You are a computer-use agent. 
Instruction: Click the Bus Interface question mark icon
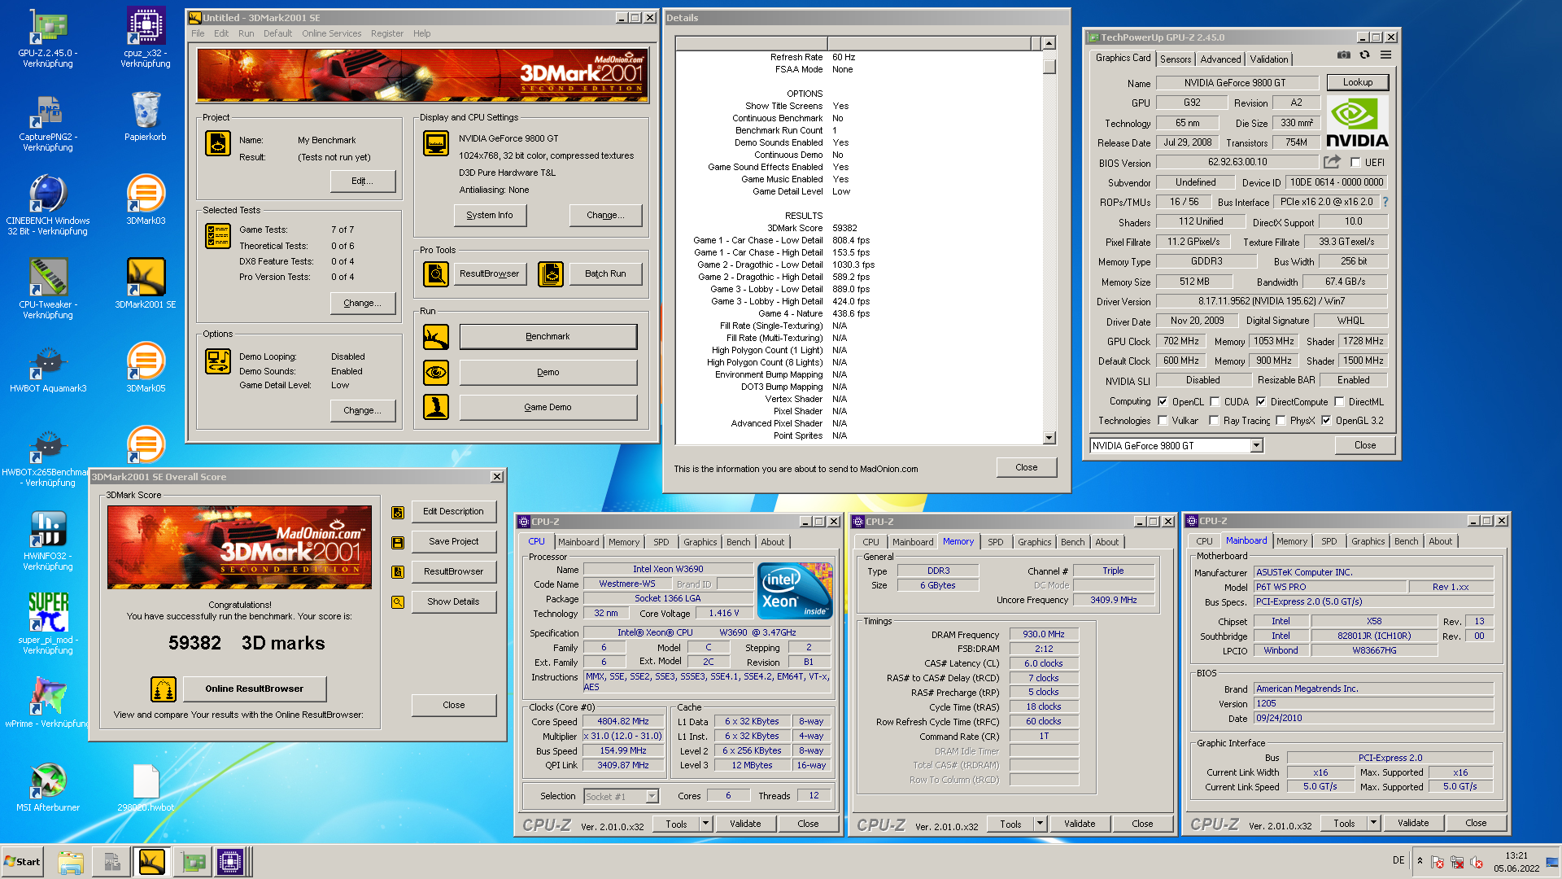tap(1385, 202)
